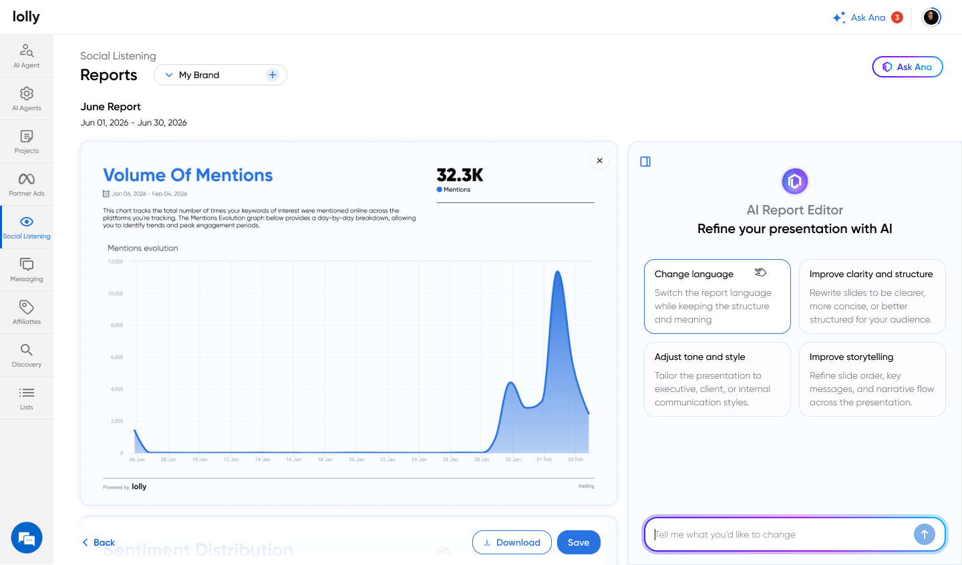Image resolution: width=962 pixels, height=565 pixels.
Task: Download the report
Action: (x=512, y=542)
